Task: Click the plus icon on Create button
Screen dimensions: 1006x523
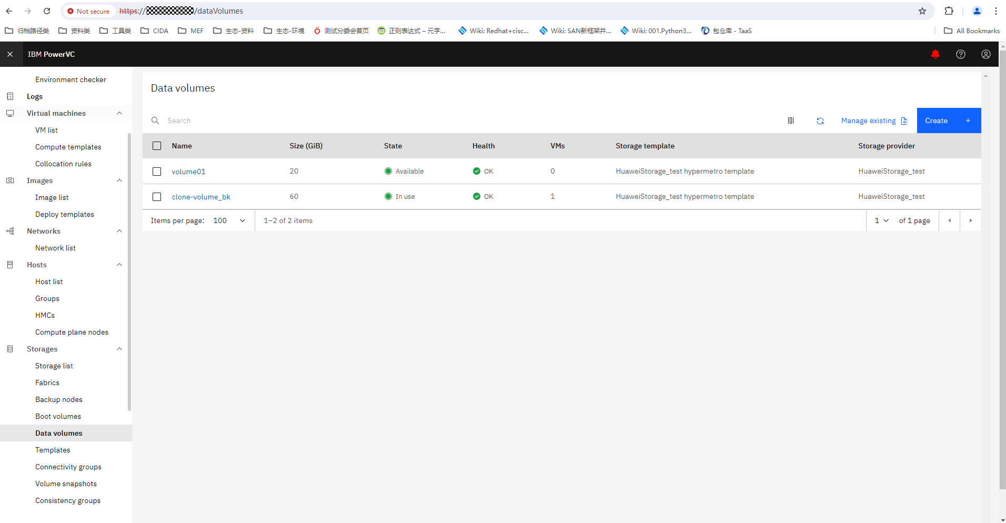Action: (x=968, y=120)
